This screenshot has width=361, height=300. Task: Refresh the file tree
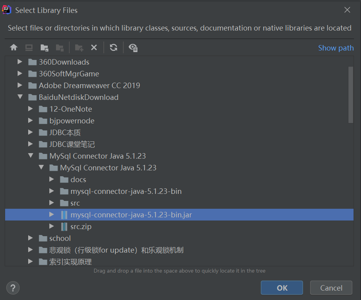(x=114, y=47)
